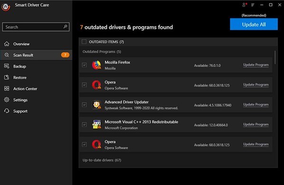Click Update Program for the last Opera row
The image size is (284, 185).
point(256,144)
